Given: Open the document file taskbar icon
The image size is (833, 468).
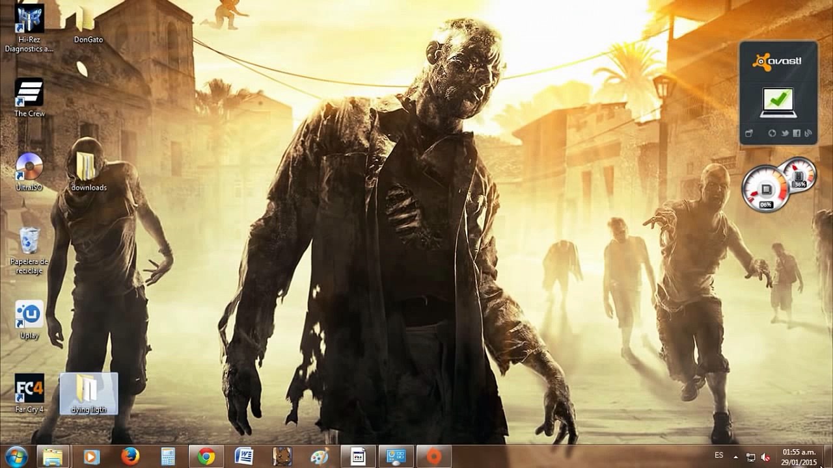Looking at the screenshot, I should pyautogui.click(x=358, y=457).
